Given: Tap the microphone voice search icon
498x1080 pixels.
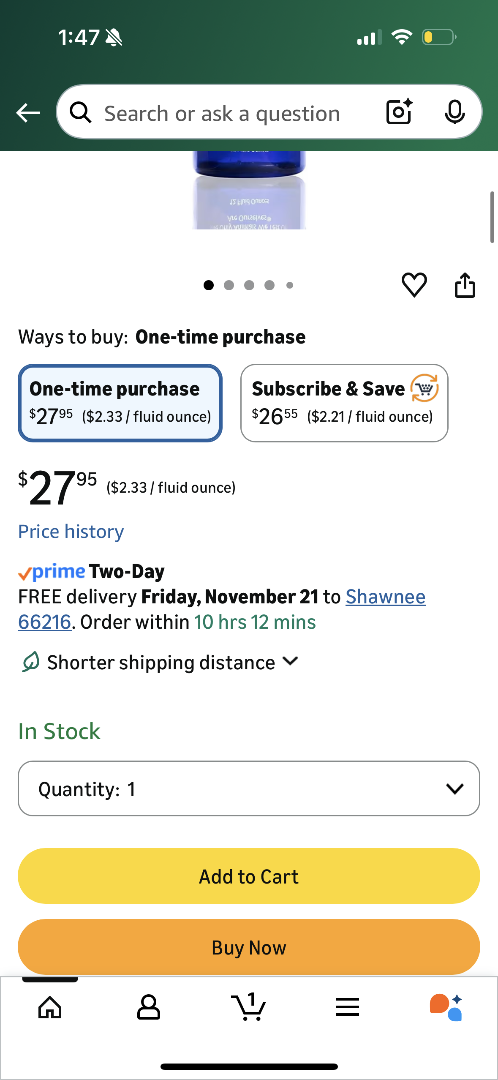Looking at the screenshot, I should 454,112.
